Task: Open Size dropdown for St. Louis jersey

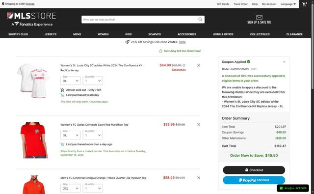Action: coord(71,81)
